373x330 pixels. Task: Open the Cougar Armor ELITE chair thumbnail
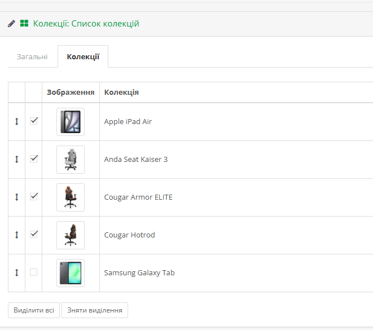point(71,197)
